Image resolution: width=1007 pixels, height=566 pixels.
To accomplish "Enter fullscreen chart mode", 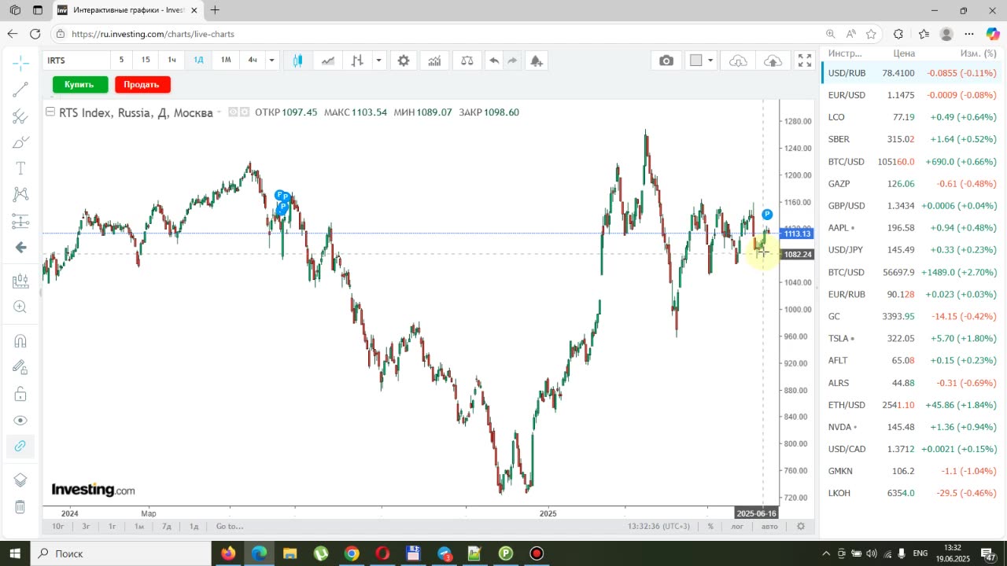I will coord(805,61).
